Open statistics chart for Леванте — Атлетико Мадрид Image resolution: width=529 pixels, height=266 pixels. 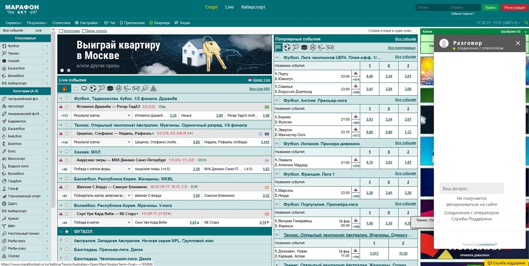(356, 160)
